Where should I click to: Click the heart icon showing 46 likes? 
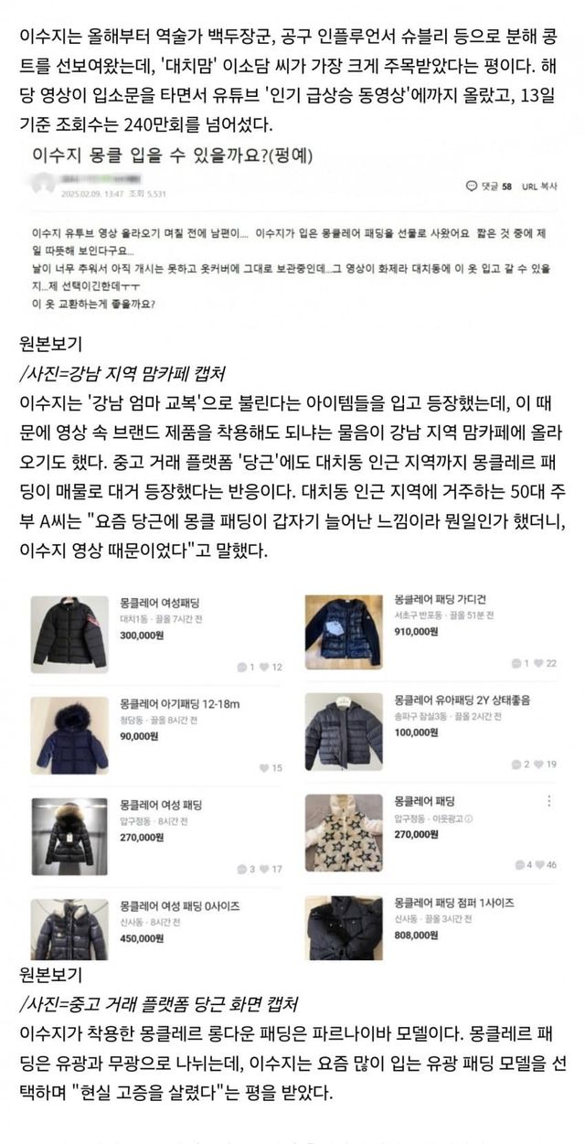[538, 864]
